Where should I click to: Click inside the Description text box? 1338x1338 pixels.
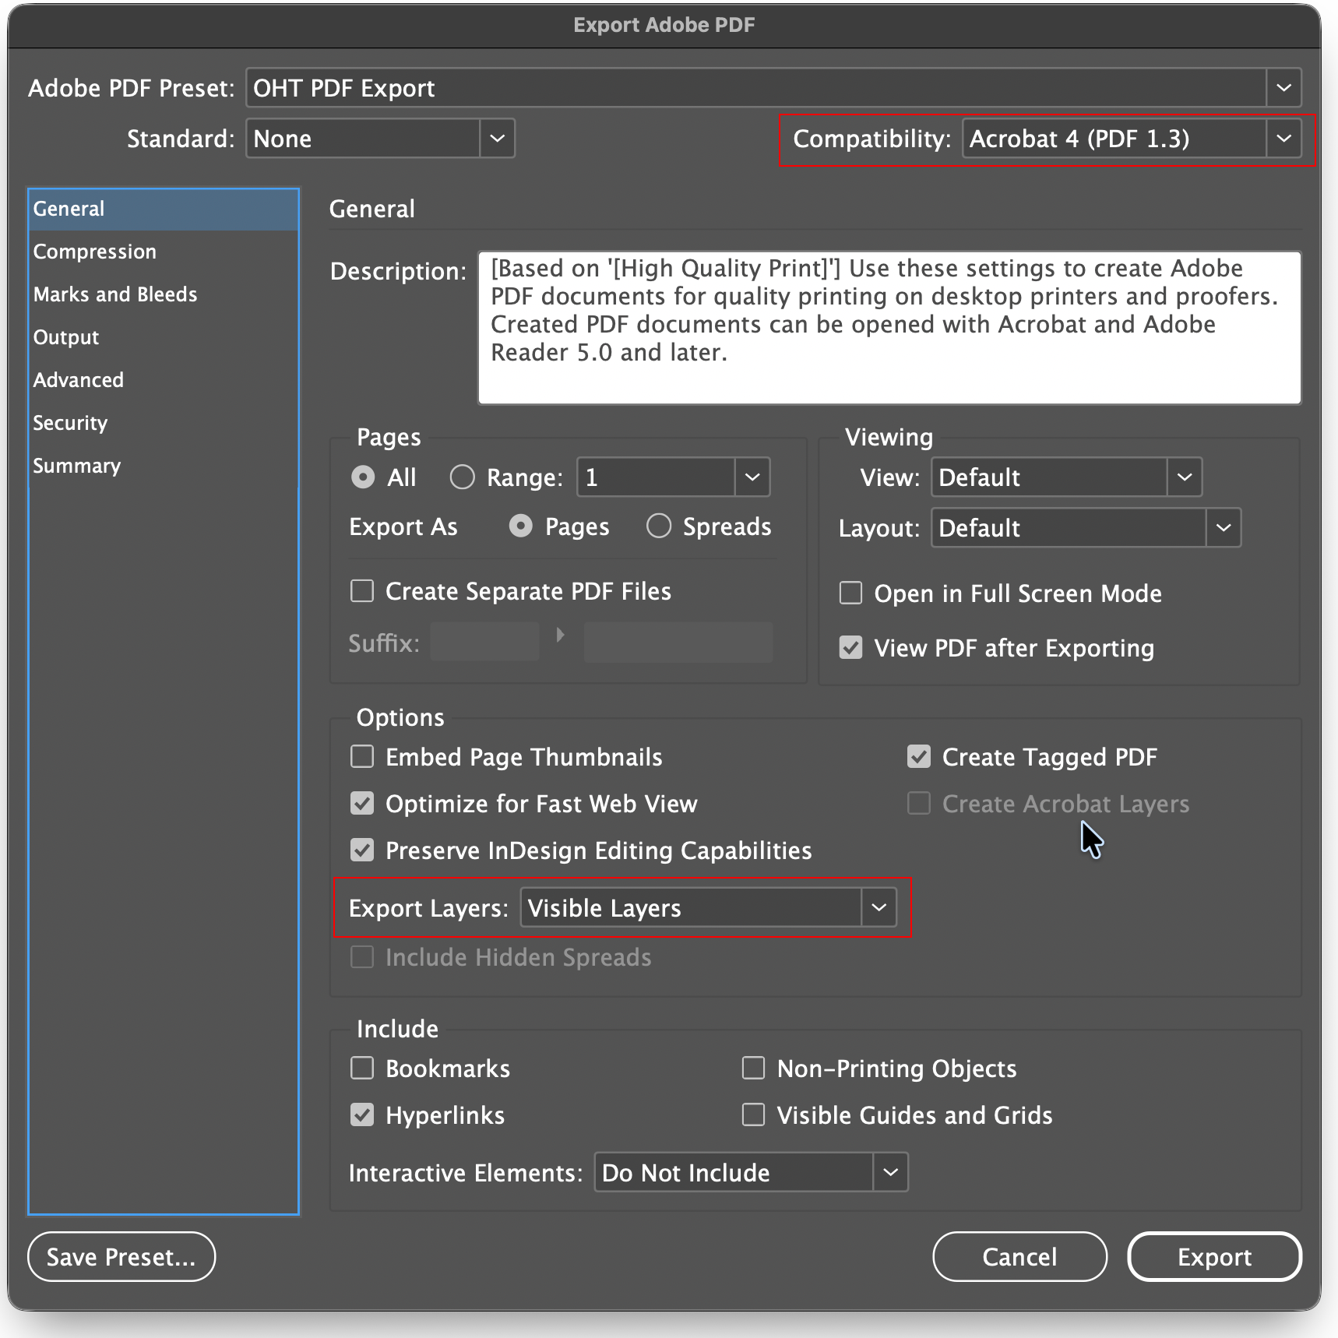888,327
